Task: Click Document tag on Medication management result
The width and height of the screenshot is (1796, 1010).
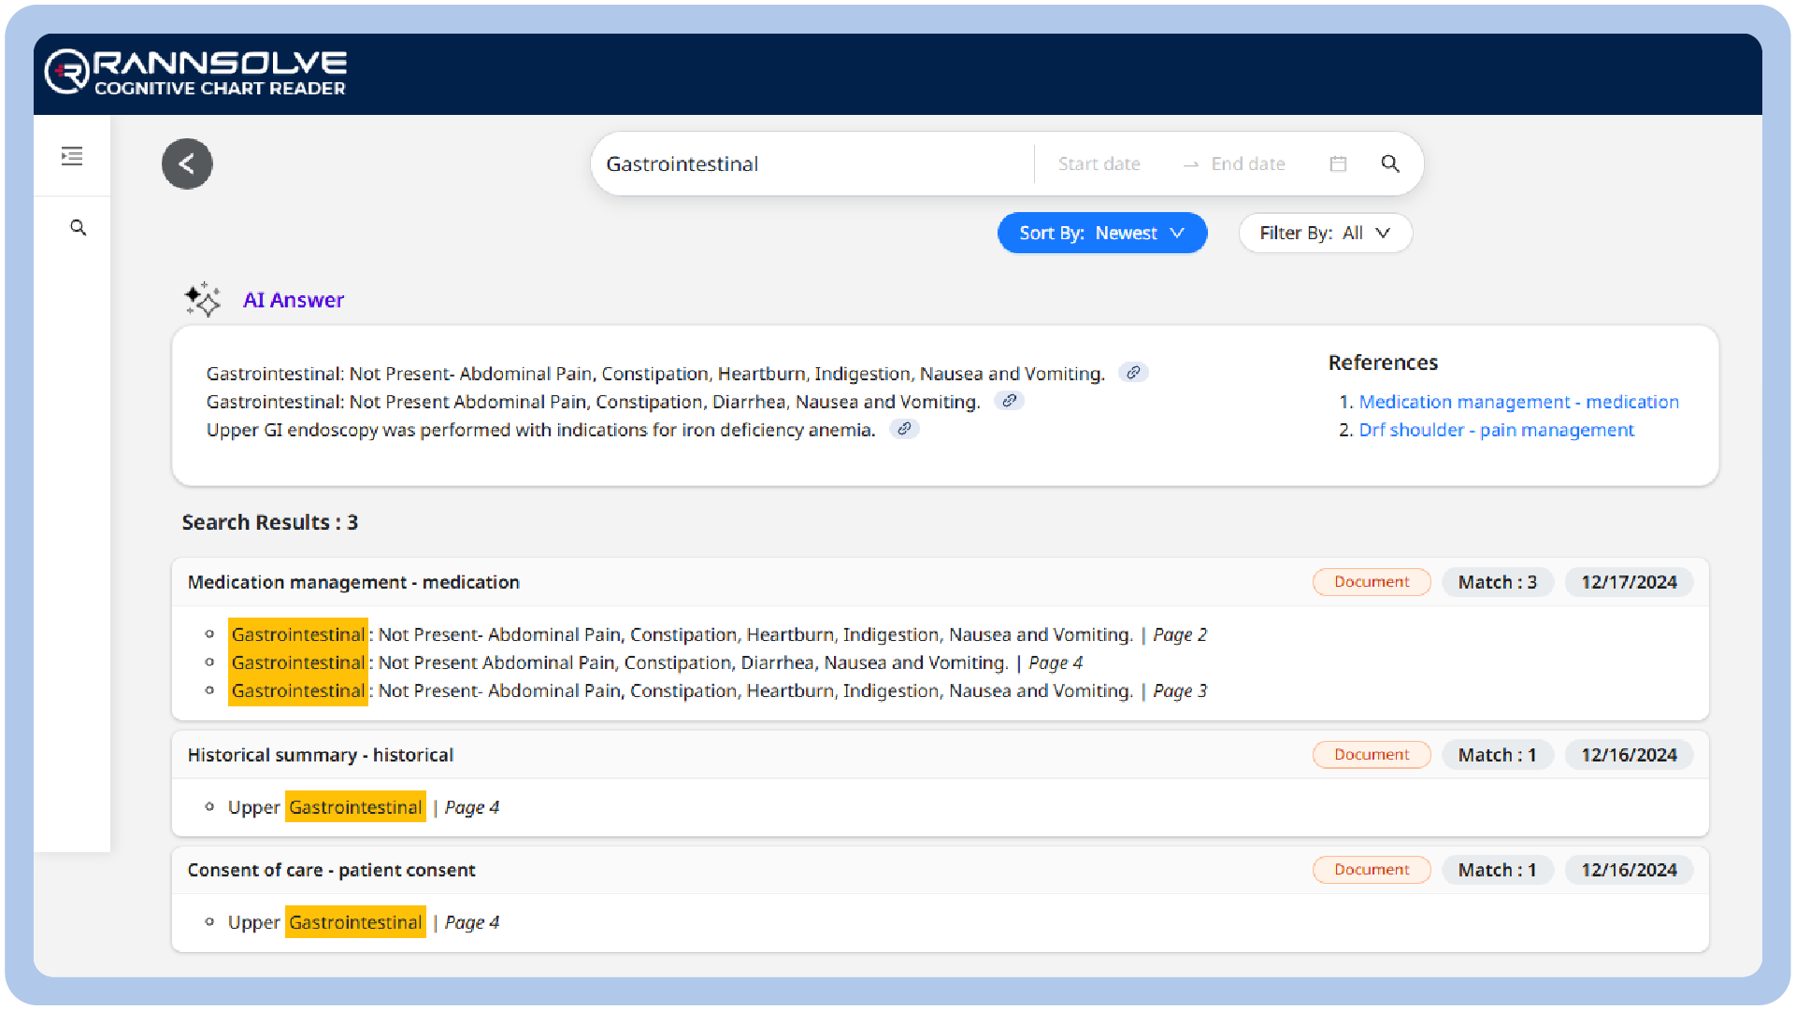Action: pyautogui.click(x=1372, y=582)
